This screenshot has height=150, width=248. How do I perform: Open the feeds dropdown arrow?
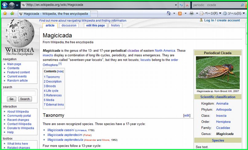tap(186, 14)
